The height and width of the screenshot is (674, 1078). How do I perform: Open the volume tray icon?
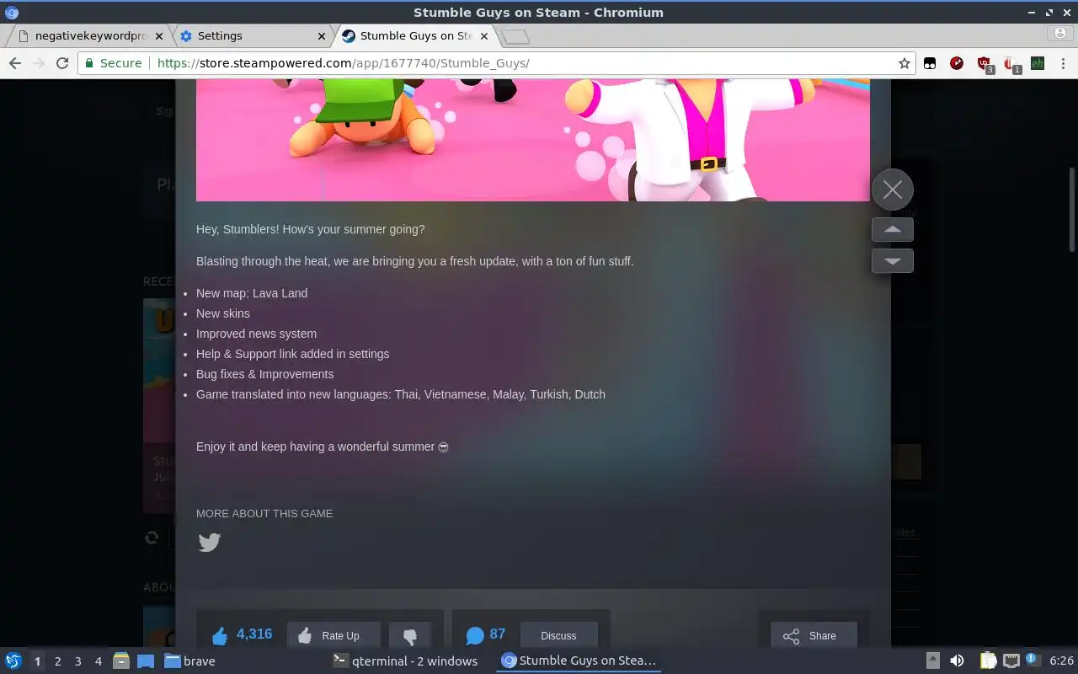click(x=957, y=661)
